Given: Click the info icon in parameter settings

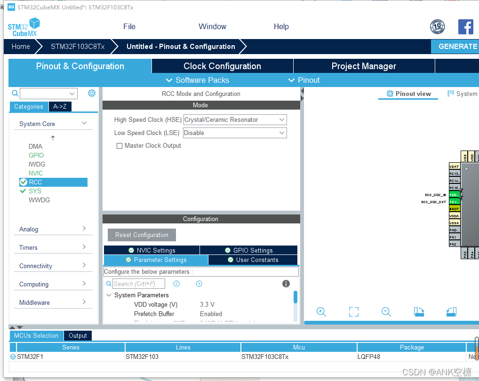Looking at the screenshot, I should coord(286,284).
